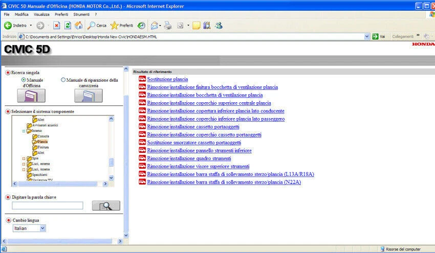The height and width of the screenshot is (253, 435).
Task: Open barra staffa sollevamento sterzo (L13A/R18A) link
Action: coord(230,174)
